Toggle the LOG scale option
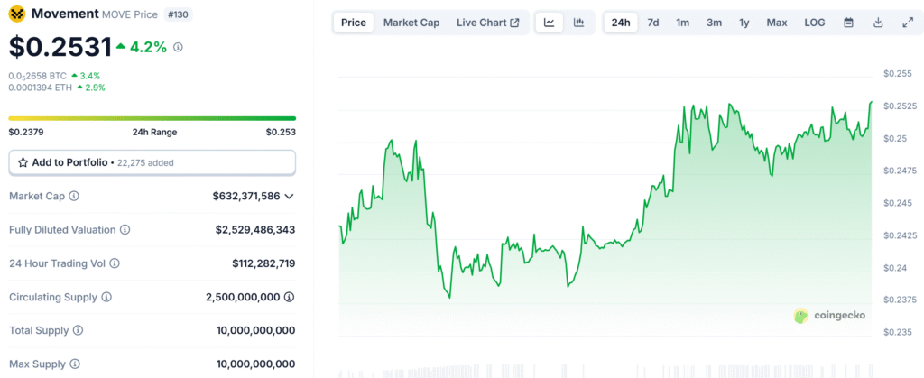Viewport: 924px width, 378px height. click(814, 23)
